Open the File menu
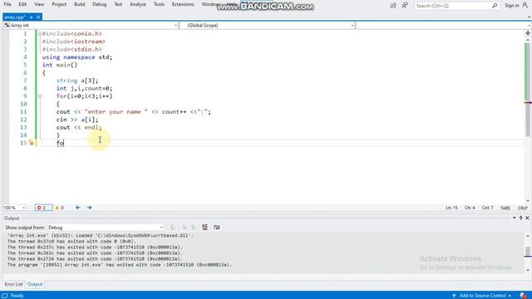The width and height of the screenshot is (532, 299). pyautogui.click(x=7, y=4)
